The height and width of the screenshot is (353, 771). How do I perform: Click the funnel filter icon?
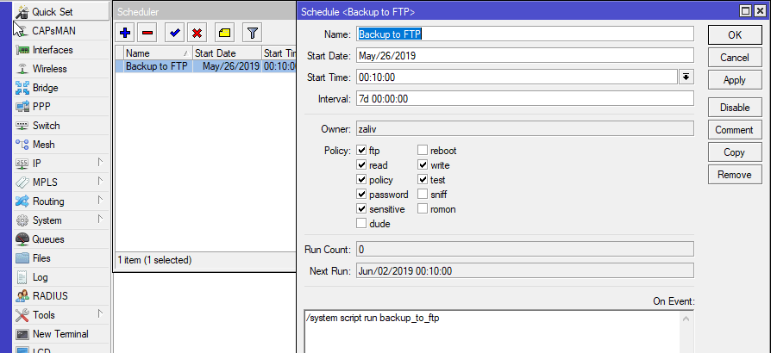pos(252,34)
